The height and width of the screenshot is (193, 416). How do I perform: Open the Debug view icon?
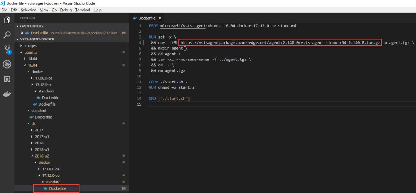(7, 64)
